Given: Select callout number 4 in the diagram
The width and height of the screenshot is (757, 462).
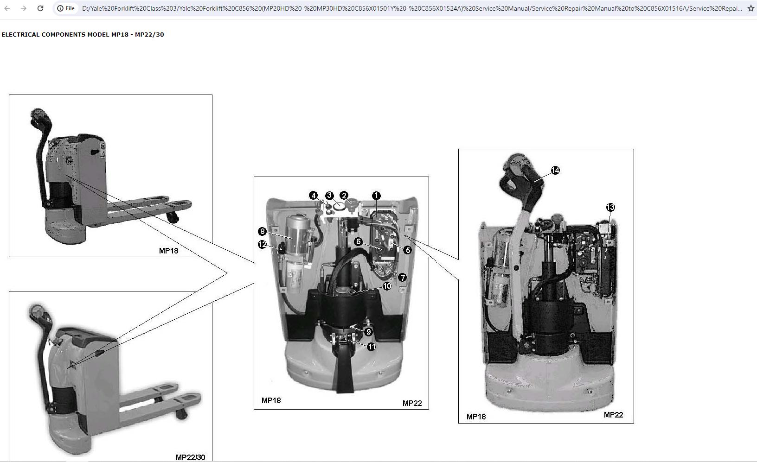Looking at the screenshot, I should pyautogui.click(x=314, y=196).
